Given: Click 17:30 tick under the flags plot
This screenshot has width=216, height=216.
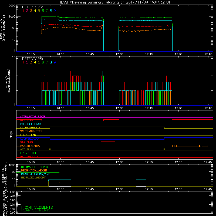Looking at the screenshot, I should tap(178, 162).
